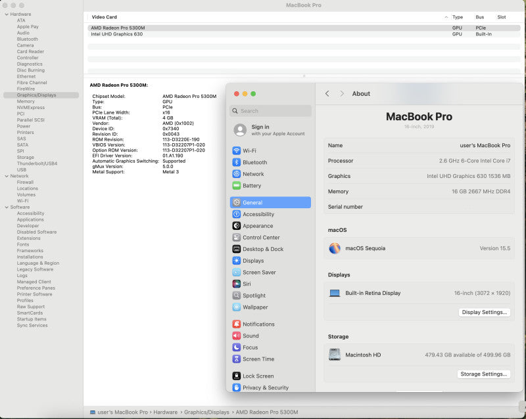Click the Graphics/Displays breadcrumb in path bar
Image resolution: width=526 pixels, height=419 pixels.
coord(206,412)
